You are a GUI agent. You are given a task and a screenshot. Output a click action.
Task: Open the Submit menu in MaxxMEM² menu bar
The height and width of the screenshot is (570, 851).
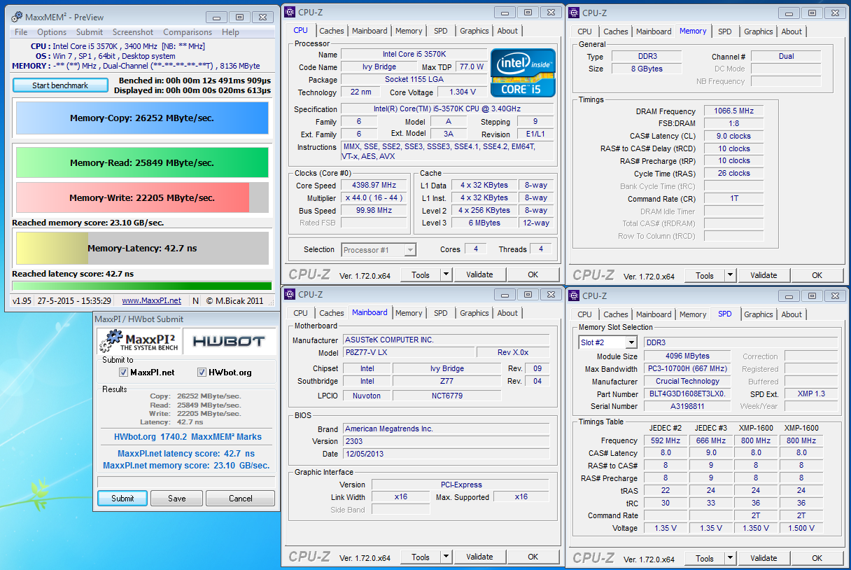90,32
